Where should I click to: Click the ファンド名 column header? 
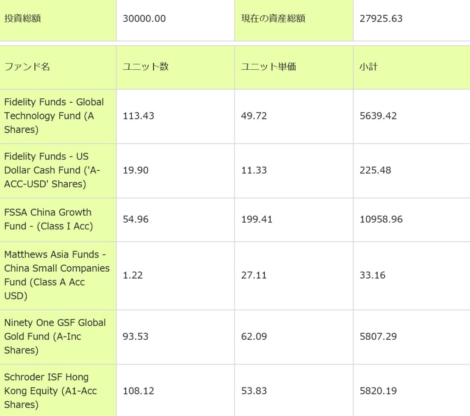pyautogui.click(x=27, y=67)
